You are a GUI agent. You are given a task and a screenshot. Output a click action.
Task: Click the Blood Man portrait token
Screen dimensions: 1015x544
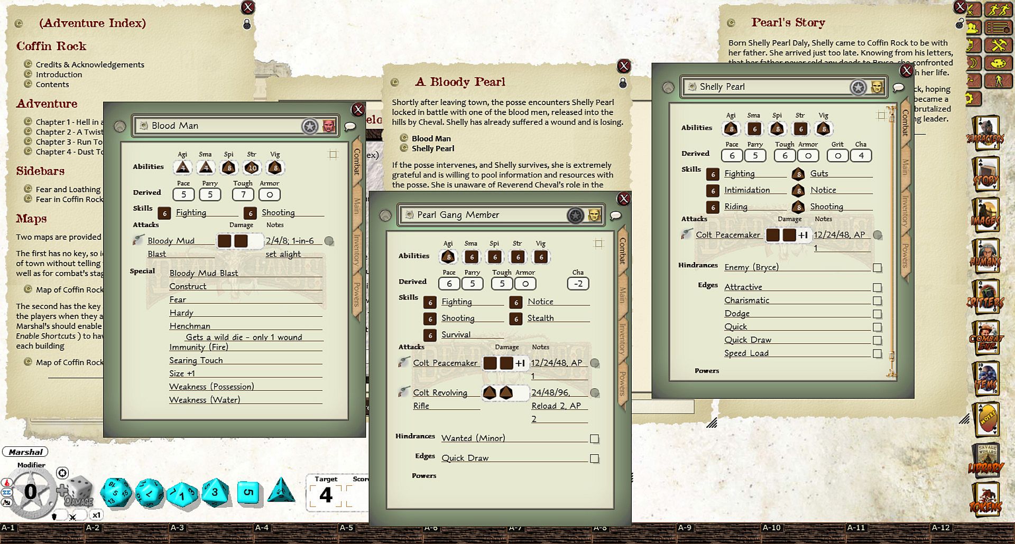click(329, 126)
